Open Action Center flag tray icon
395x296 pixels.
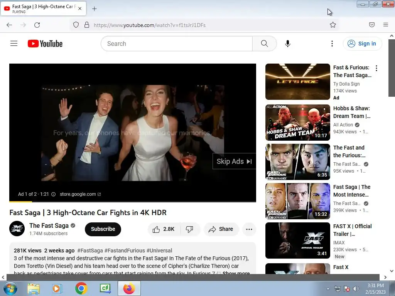(x=347, y=289)
